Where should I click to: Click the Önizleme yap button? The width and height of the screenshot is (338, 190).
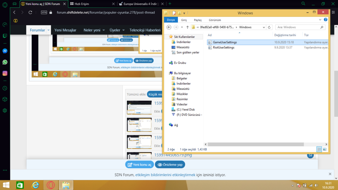coord(171,165)
